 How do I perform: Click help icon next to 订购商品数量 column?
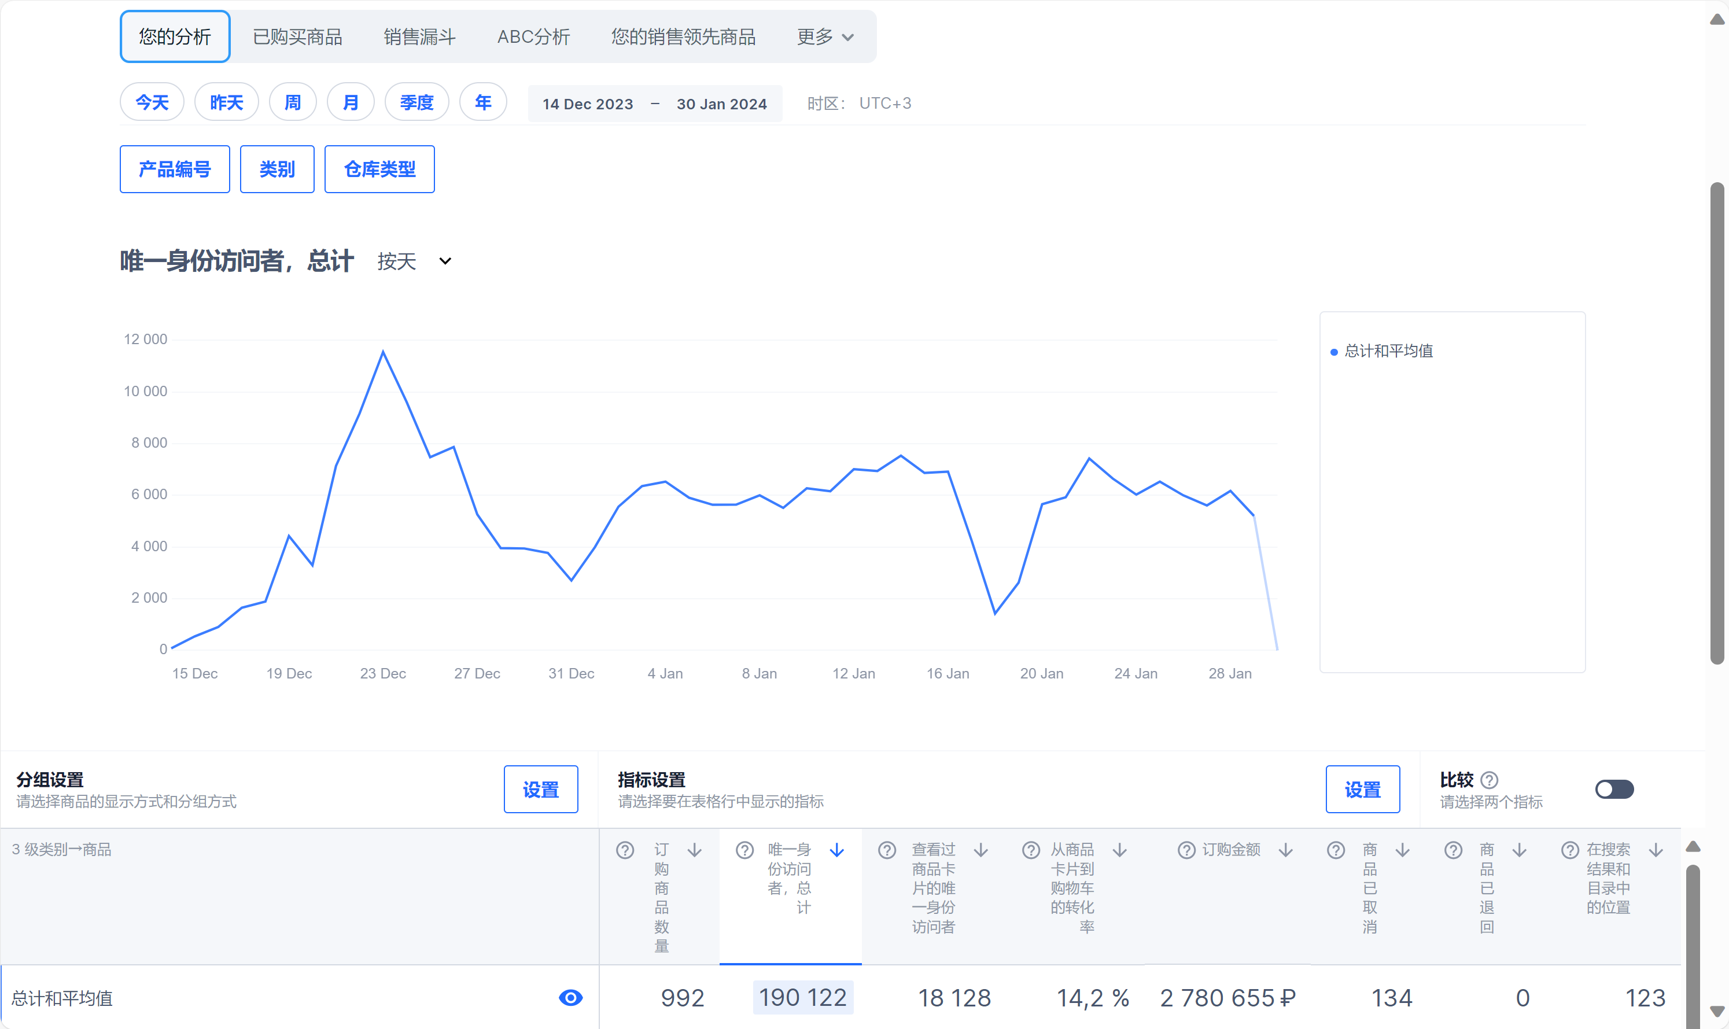[625, 850]
